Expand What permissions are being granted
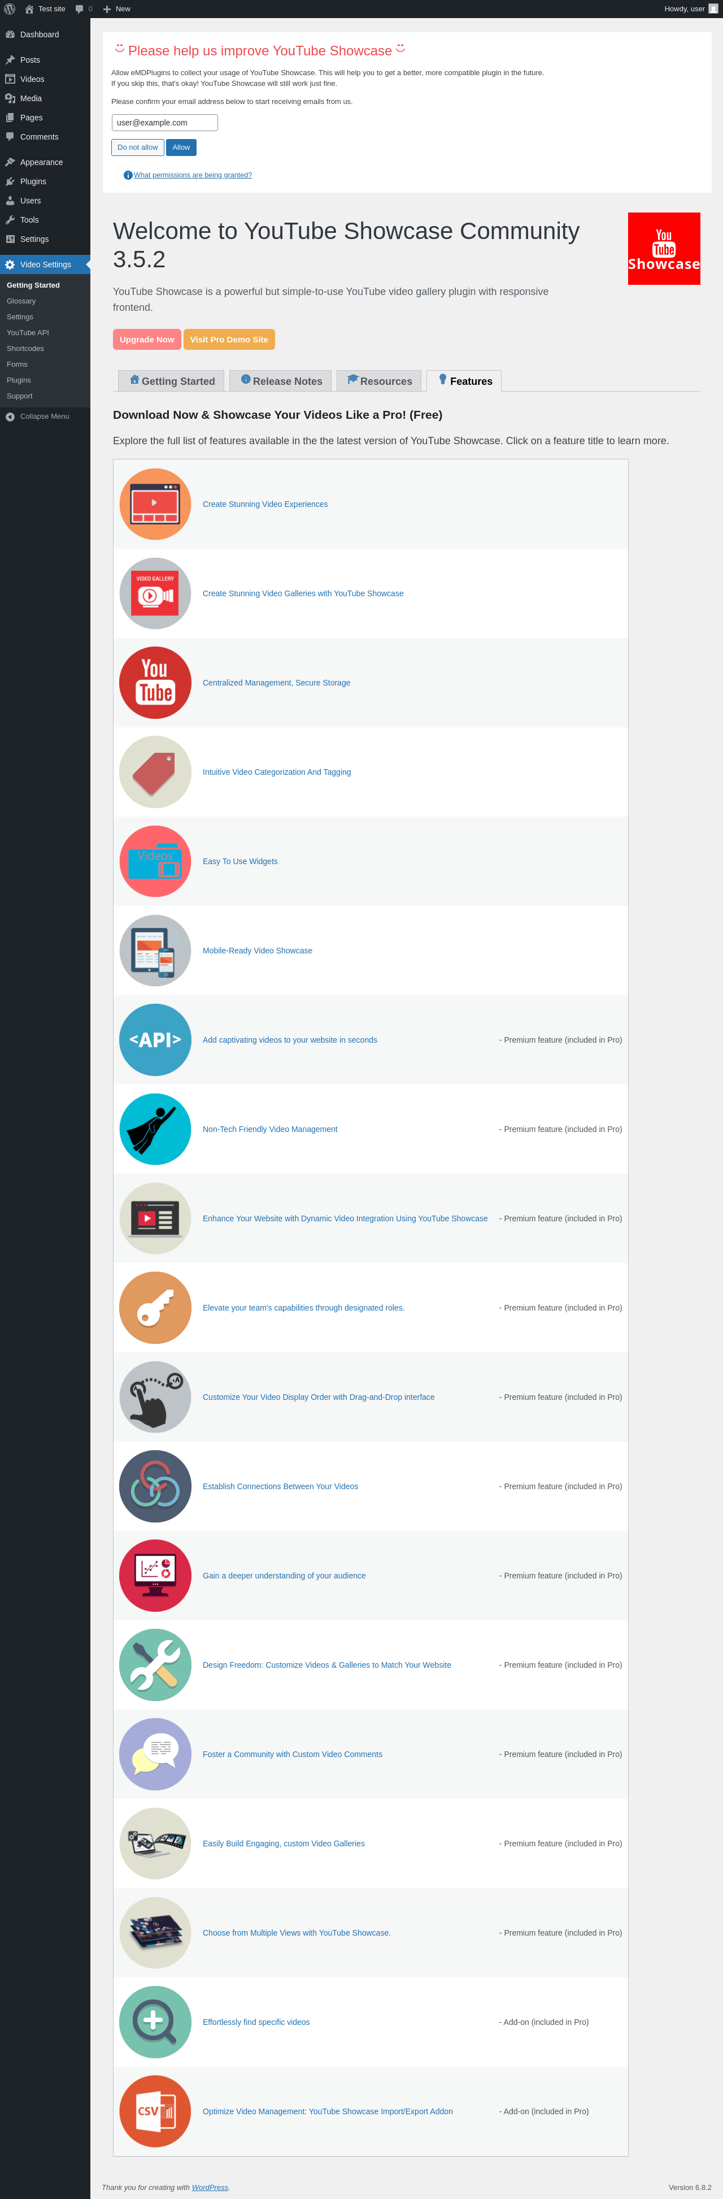 click(193, 175)
